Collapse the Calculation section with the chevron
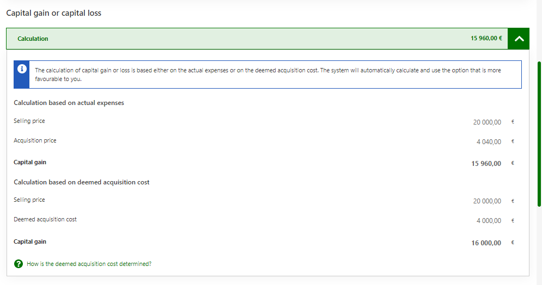Screen dimensions: 542x285 pos(518,39)
